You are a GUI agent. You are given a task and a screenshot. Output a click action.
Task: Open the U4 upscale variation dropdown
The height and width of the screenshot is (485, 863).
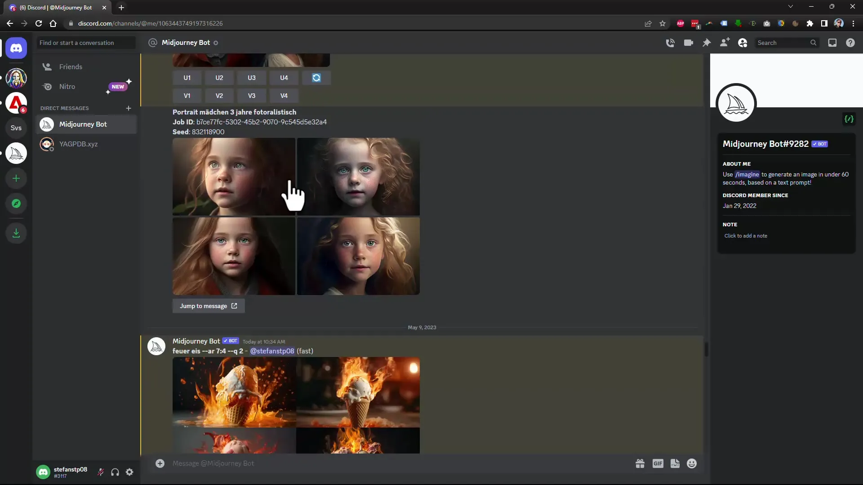coord(284,78)
